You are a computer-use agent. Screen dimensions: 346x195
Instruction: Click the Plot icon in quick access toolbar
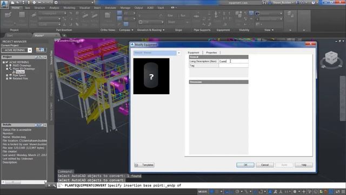[x=34, y=3]
